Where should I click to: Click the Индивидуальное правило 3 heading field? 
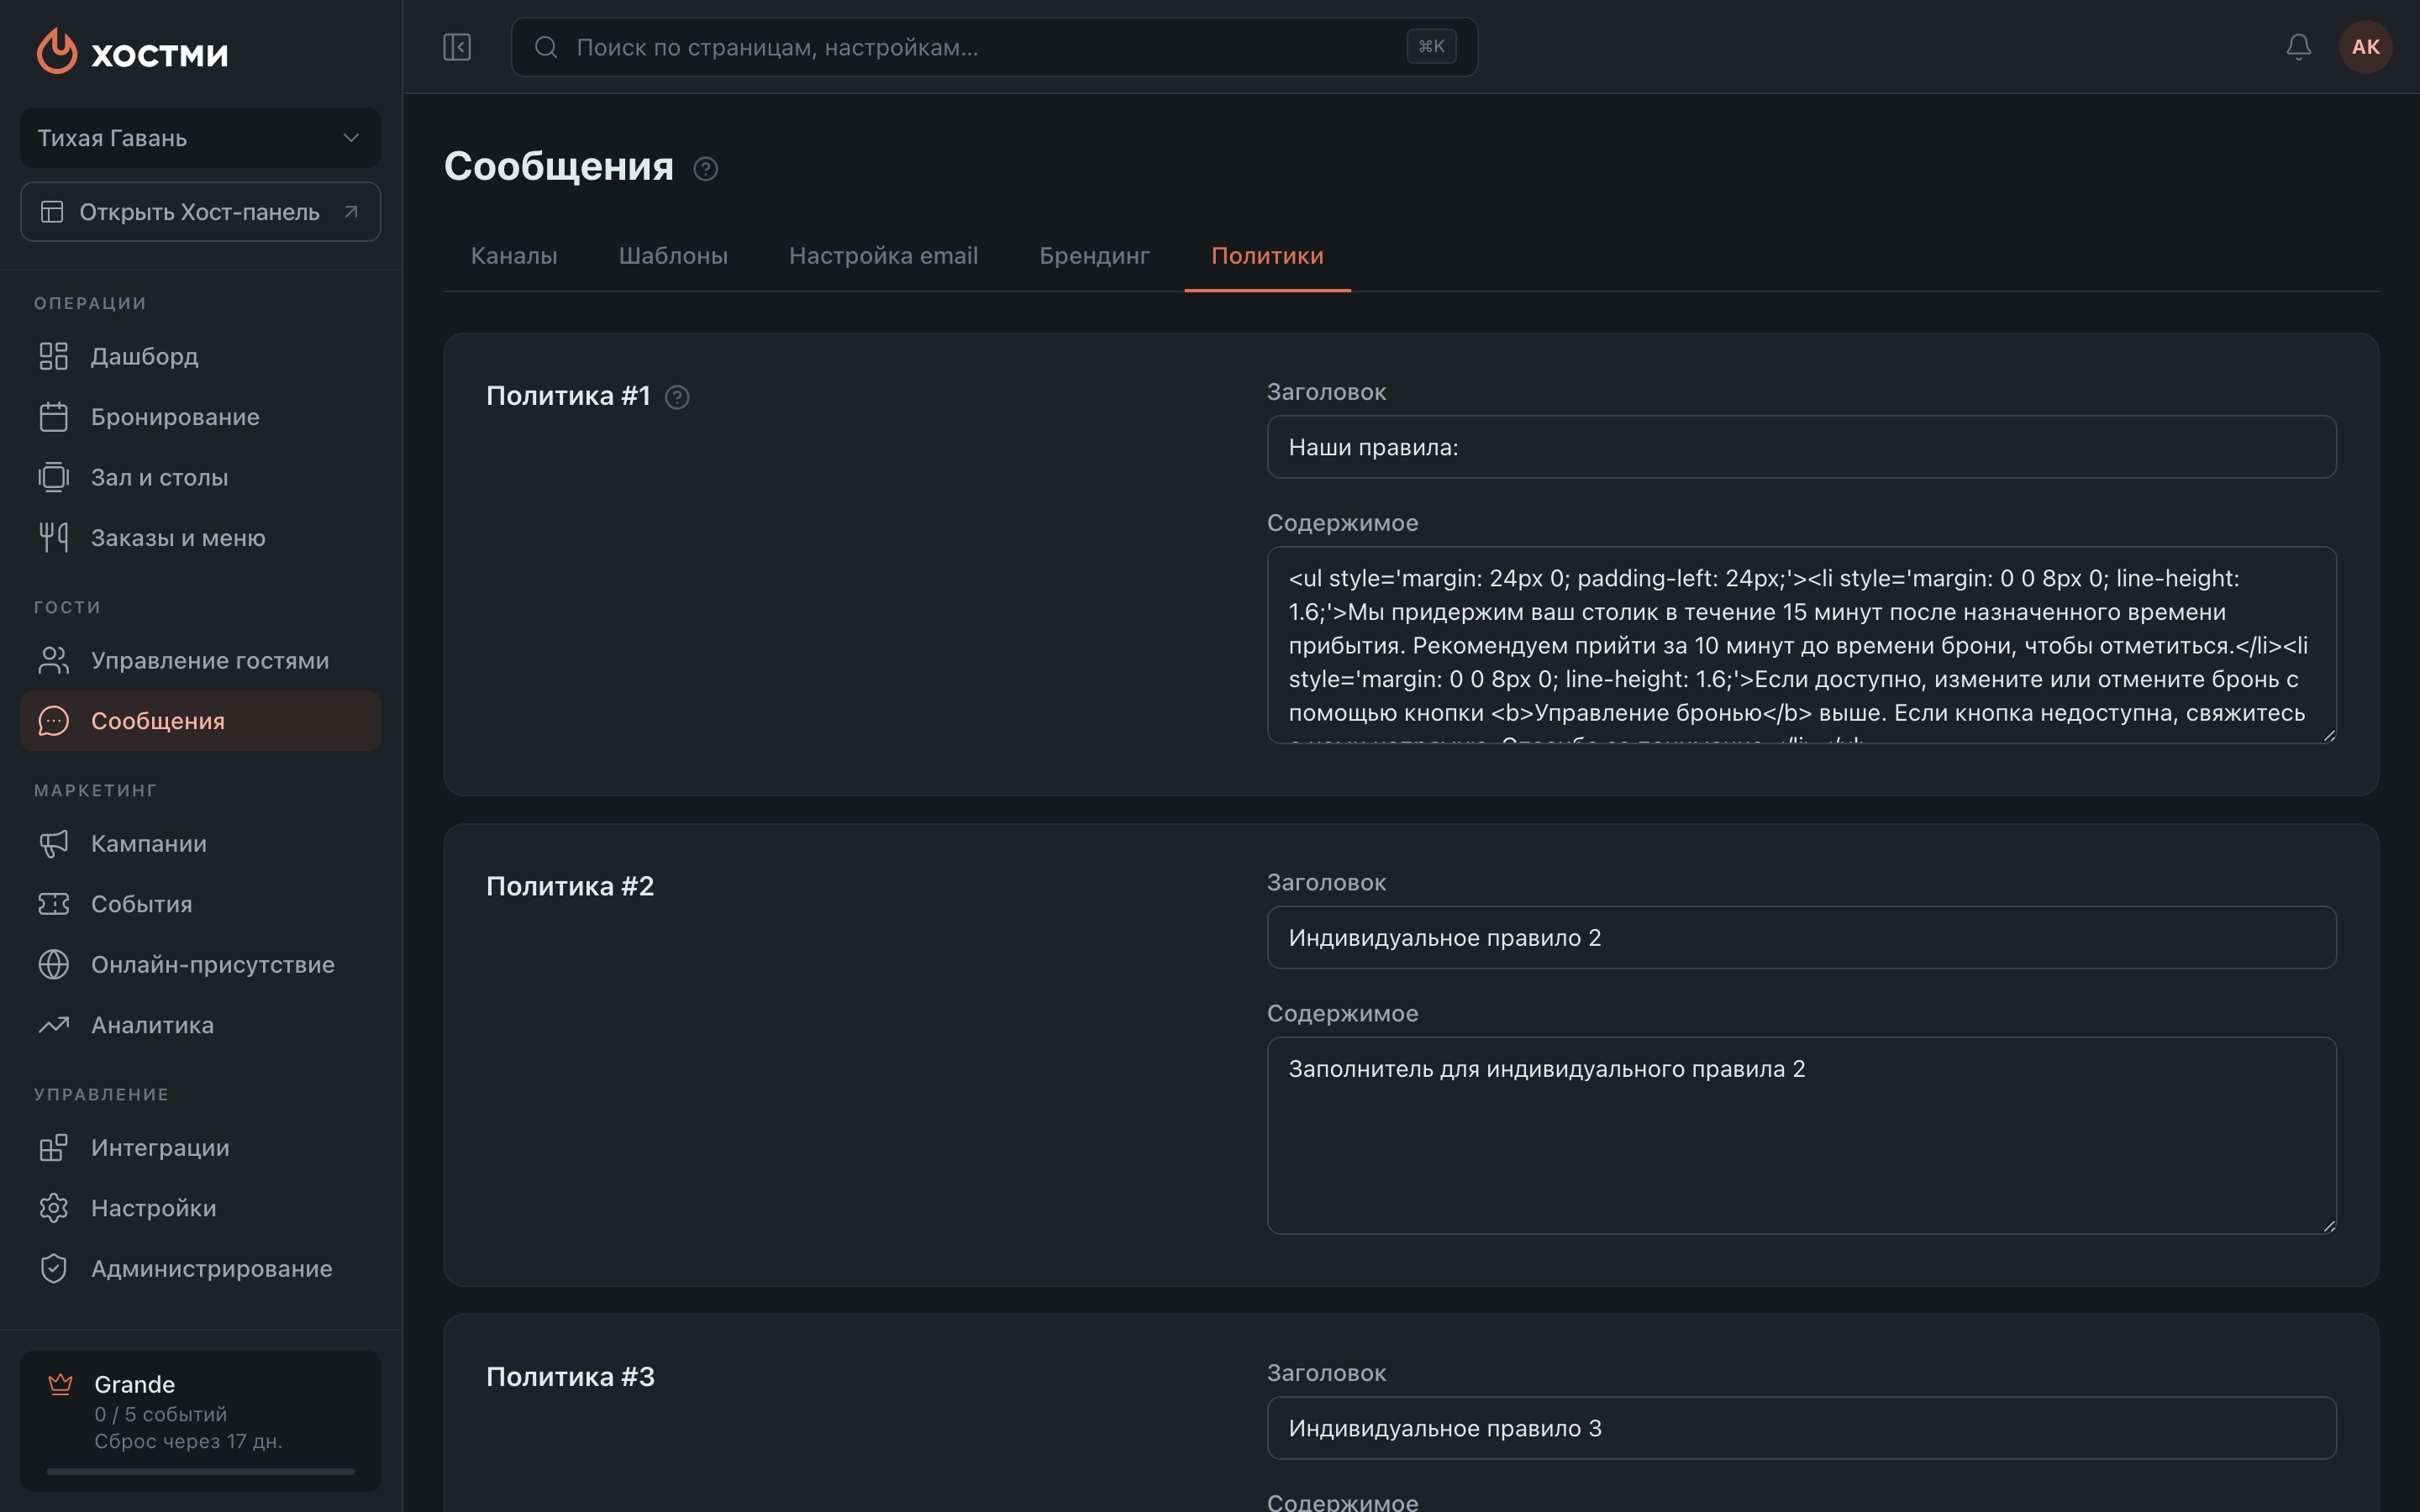1801,1428
